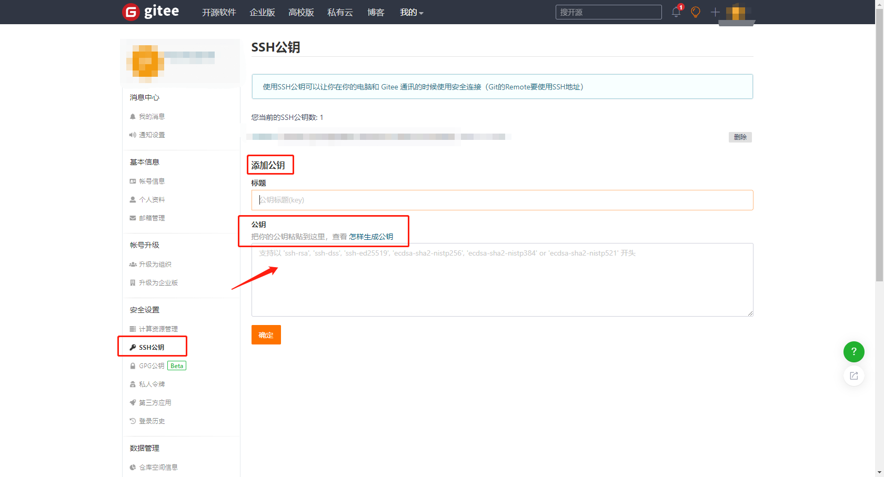Click the orange 确定 button
Viewport: 884px width, 477px height.
click(266, 335)
